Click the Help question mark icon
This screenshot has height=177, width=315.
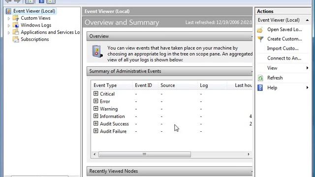[x=260, y=88]
